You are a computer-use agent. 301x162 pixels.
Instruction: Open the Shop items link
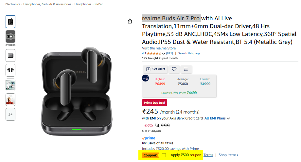(228, 155)
